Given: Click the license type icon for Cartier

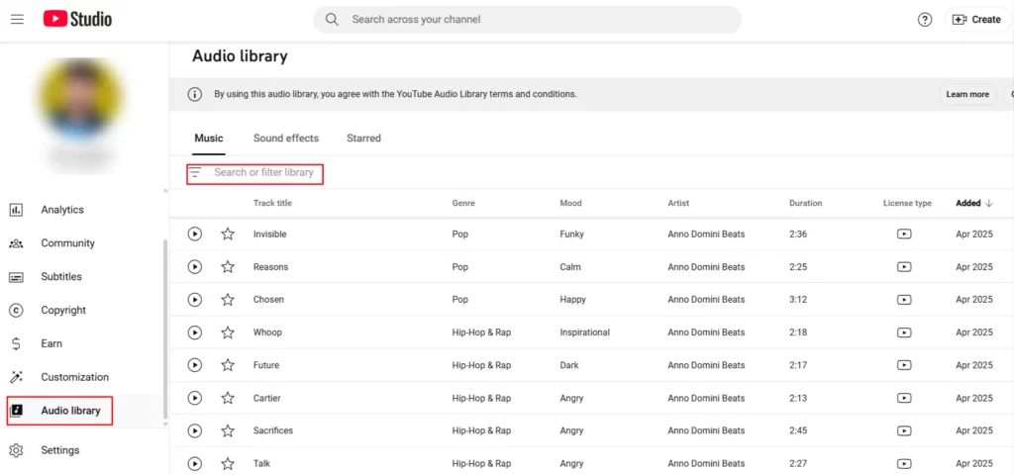Looking at the screenshot, I should (905, 398).
